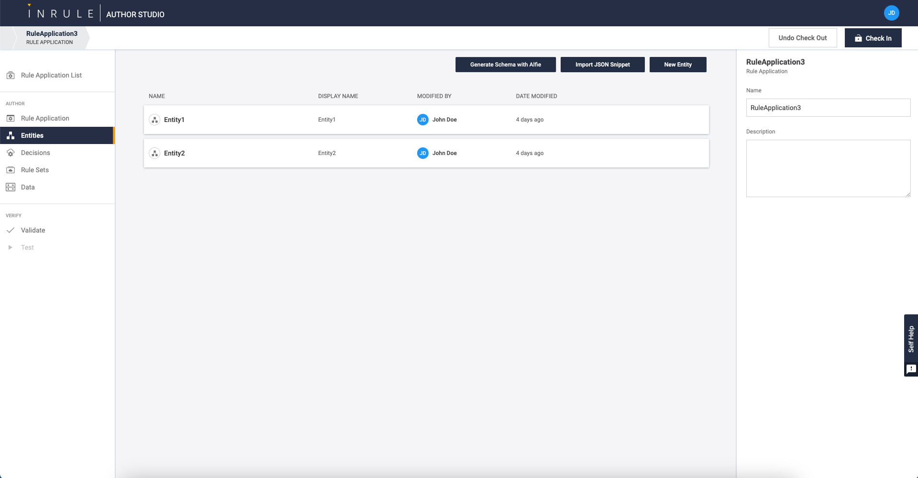Click John Doe avatar in Entity1 row
Image resolution: width=918 pixels, height=478 pixels.
[x=423, y=120]
